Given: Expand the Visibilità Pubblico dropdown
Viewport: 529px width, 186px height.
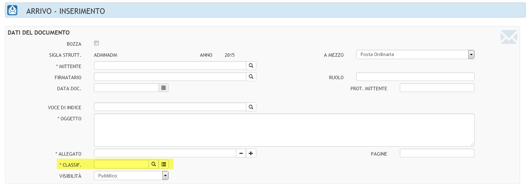Looking at the screenshot, I should point(131,176).
